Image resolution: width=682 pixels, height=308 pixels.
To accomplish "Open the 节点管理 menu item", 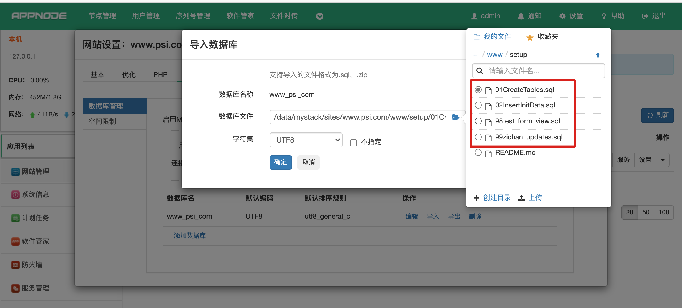I will coord(102,16).
